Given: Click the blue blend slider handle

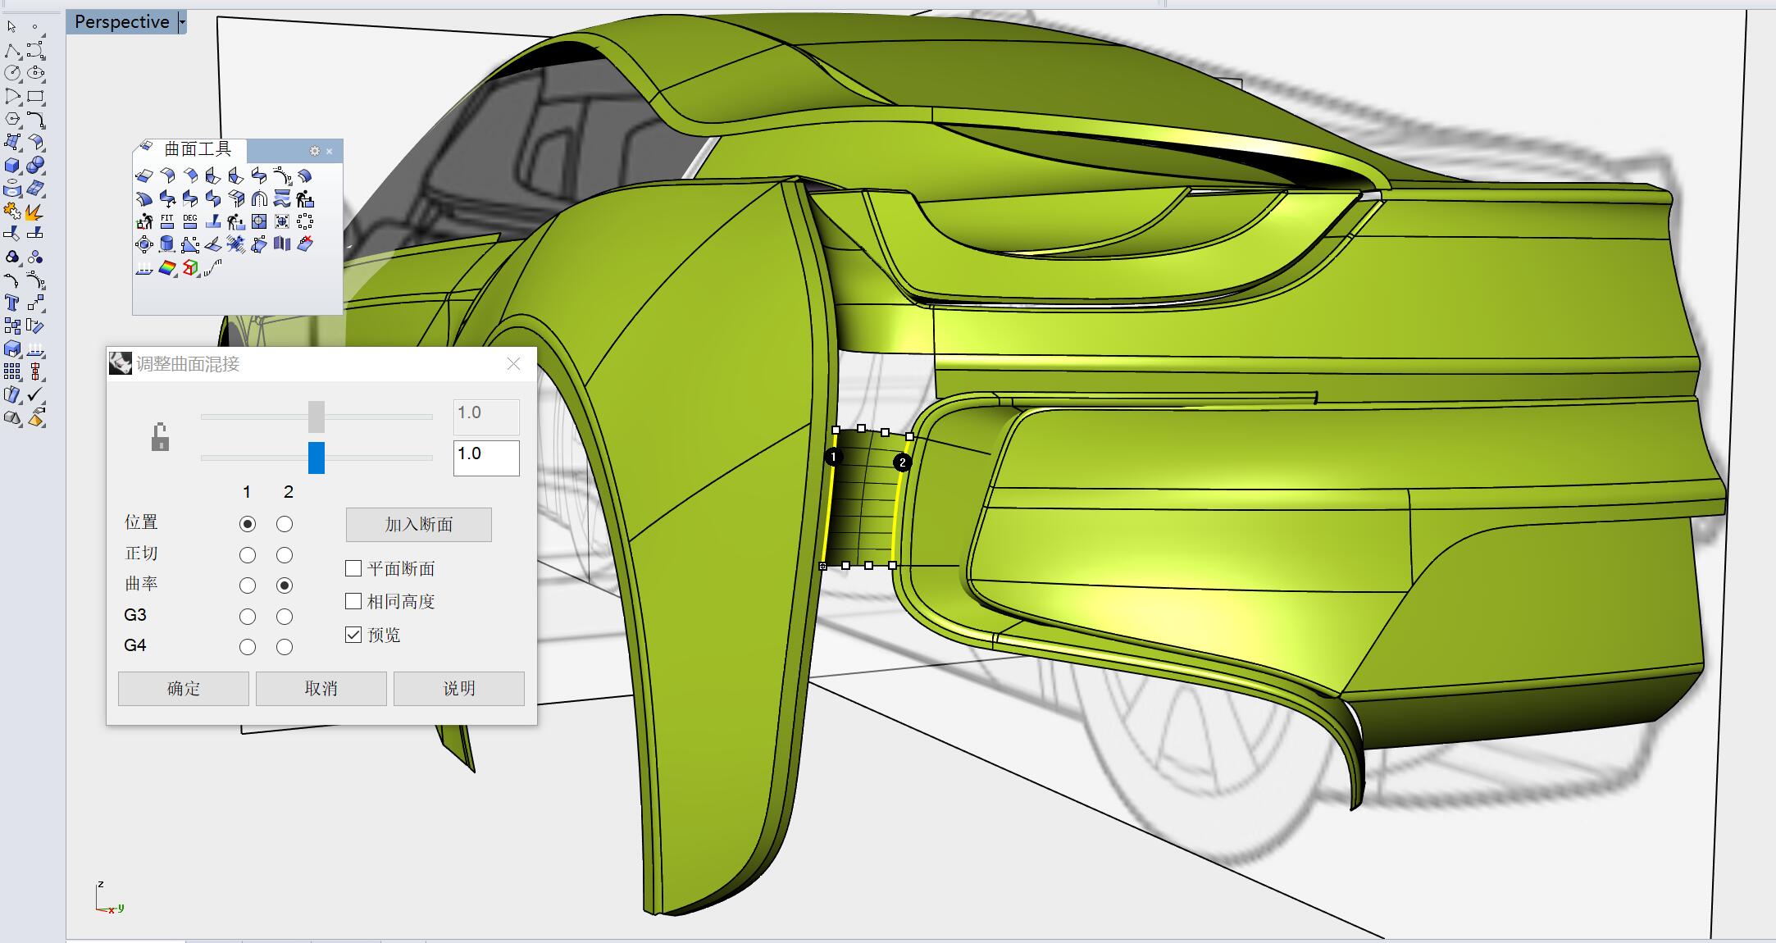Looking at the screenshot, I should (x=316, y=458).
